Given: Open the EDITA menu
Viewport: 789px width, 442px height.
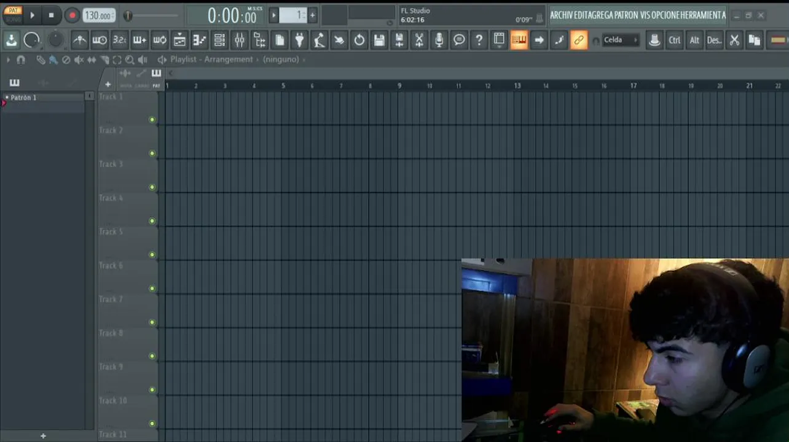Looking at the screenshot, I should (581, 15).
